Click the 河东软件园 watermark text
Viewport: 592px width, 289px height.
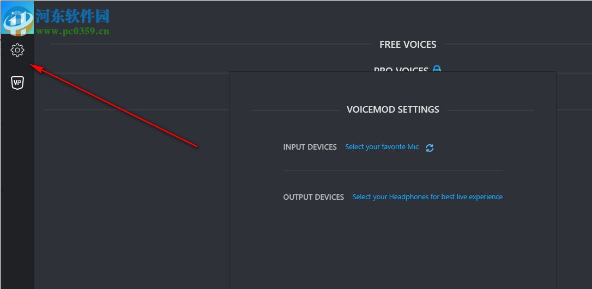coord(73,15)
